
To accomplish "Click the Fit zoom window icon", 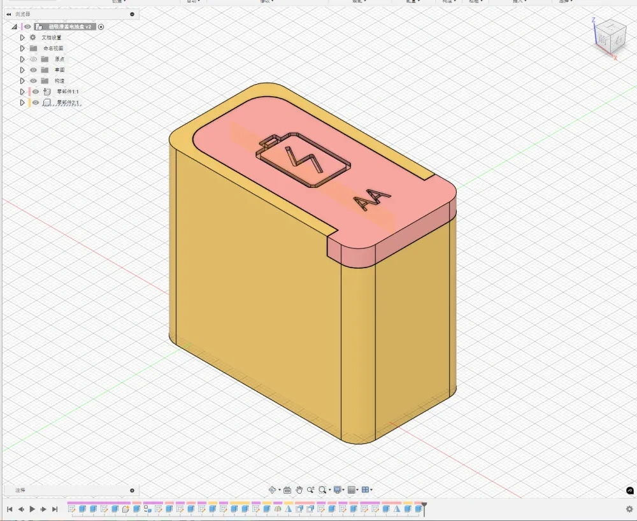I will 322,490.
